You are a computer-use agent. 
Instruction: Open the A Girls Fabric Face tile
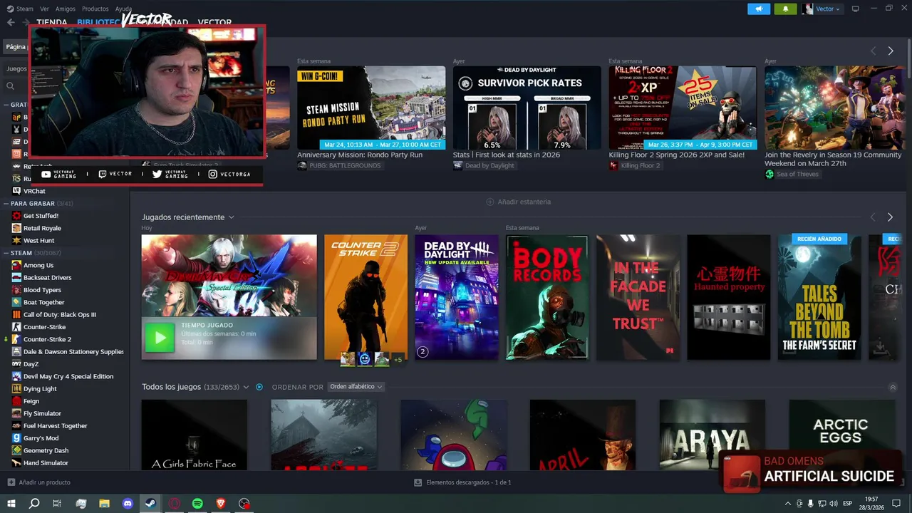194,435
